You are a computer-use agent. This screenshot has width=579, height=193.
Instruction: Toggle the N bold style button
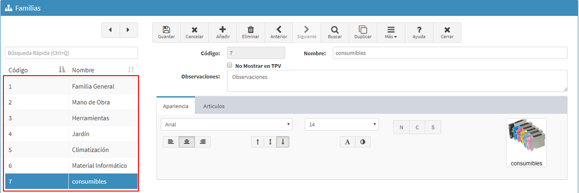click(401, 127)
